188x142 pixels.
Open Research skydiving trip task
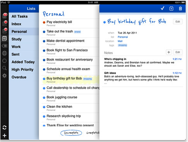pyautogui.click(x=70, y=117)
